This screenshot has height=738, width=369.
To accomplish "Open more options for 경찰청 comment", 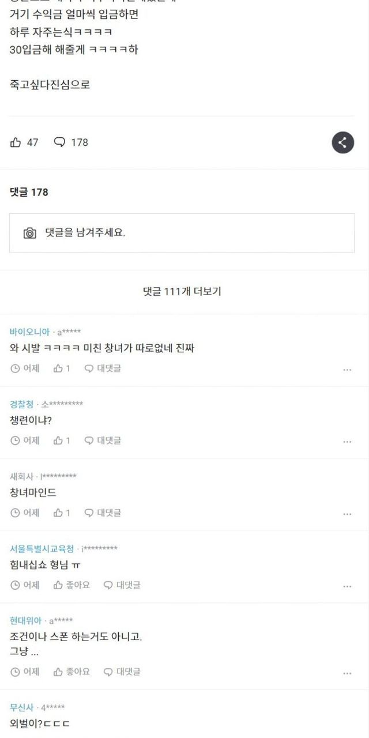I will pyautogui.click(x=347, y=442).
